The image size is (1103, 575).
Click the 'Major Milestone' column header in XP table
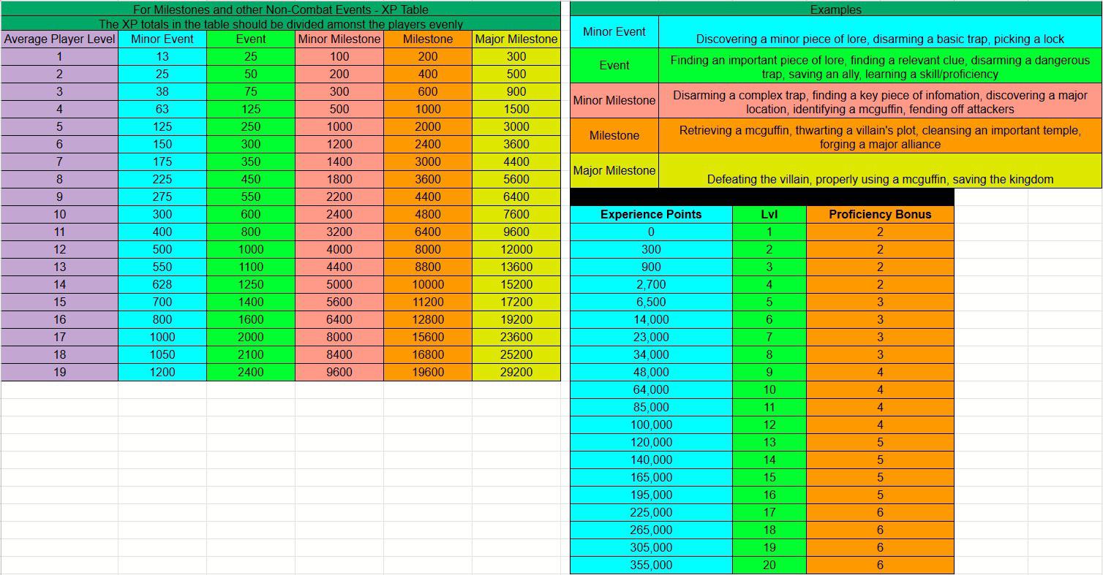tap(516, 39)
